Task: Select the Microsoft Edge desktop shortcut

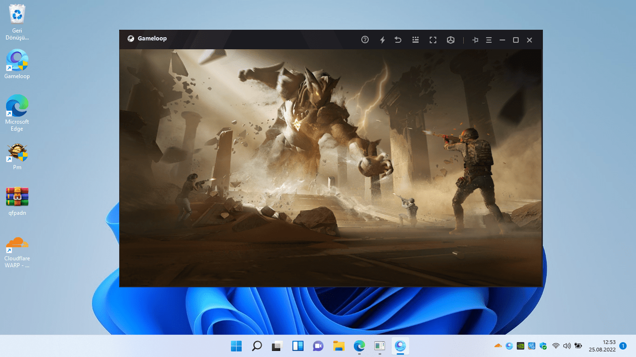Action: click(17, 113)
